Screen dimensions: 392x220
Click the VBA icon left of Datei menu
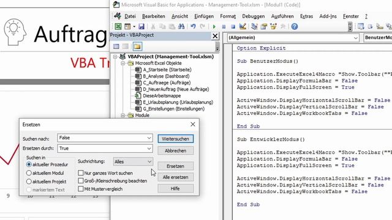click(118, 16)
